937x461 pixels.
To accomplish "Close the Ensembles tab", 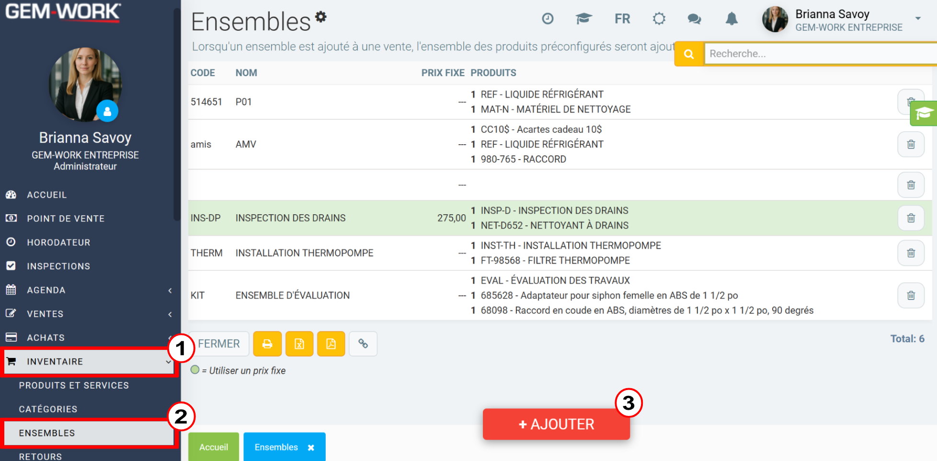I will pyautogui.click(x=311, y=448).
